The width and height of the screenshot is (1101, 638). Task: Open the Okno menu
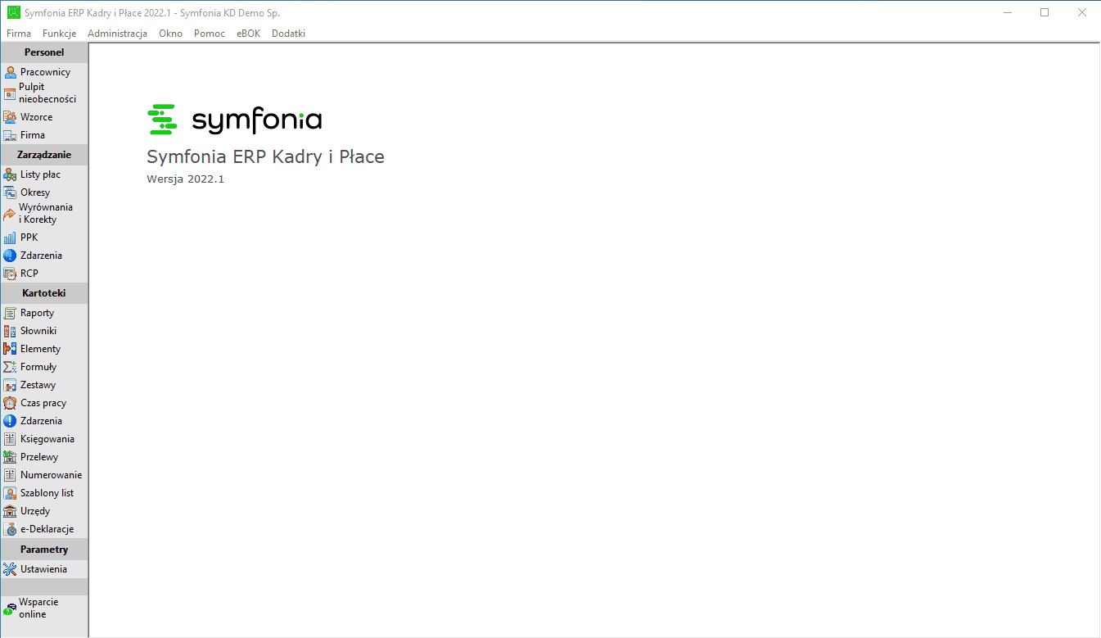tap(171, 34)
